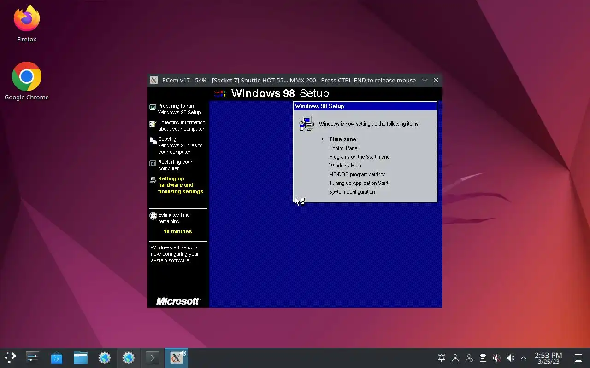The width and height of the screenshot is (590, 368).
Task: Click the muted speaker tray icon
Action: click(496, 358)
